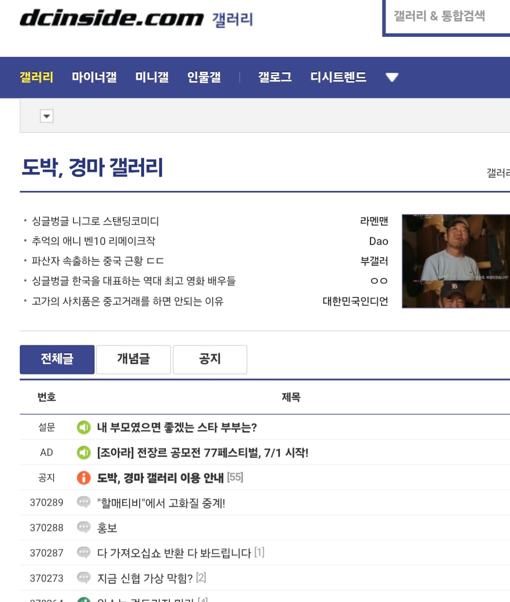Click the green speaker icon beside 설문 post
Viewport: 510px width, 602px height.
pos(84,427)
